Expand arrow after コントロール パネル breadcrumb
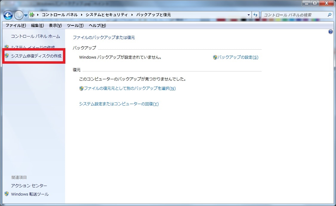Viewport: 336px width, 206px height. pyautogui.click(x=82, y=15)
